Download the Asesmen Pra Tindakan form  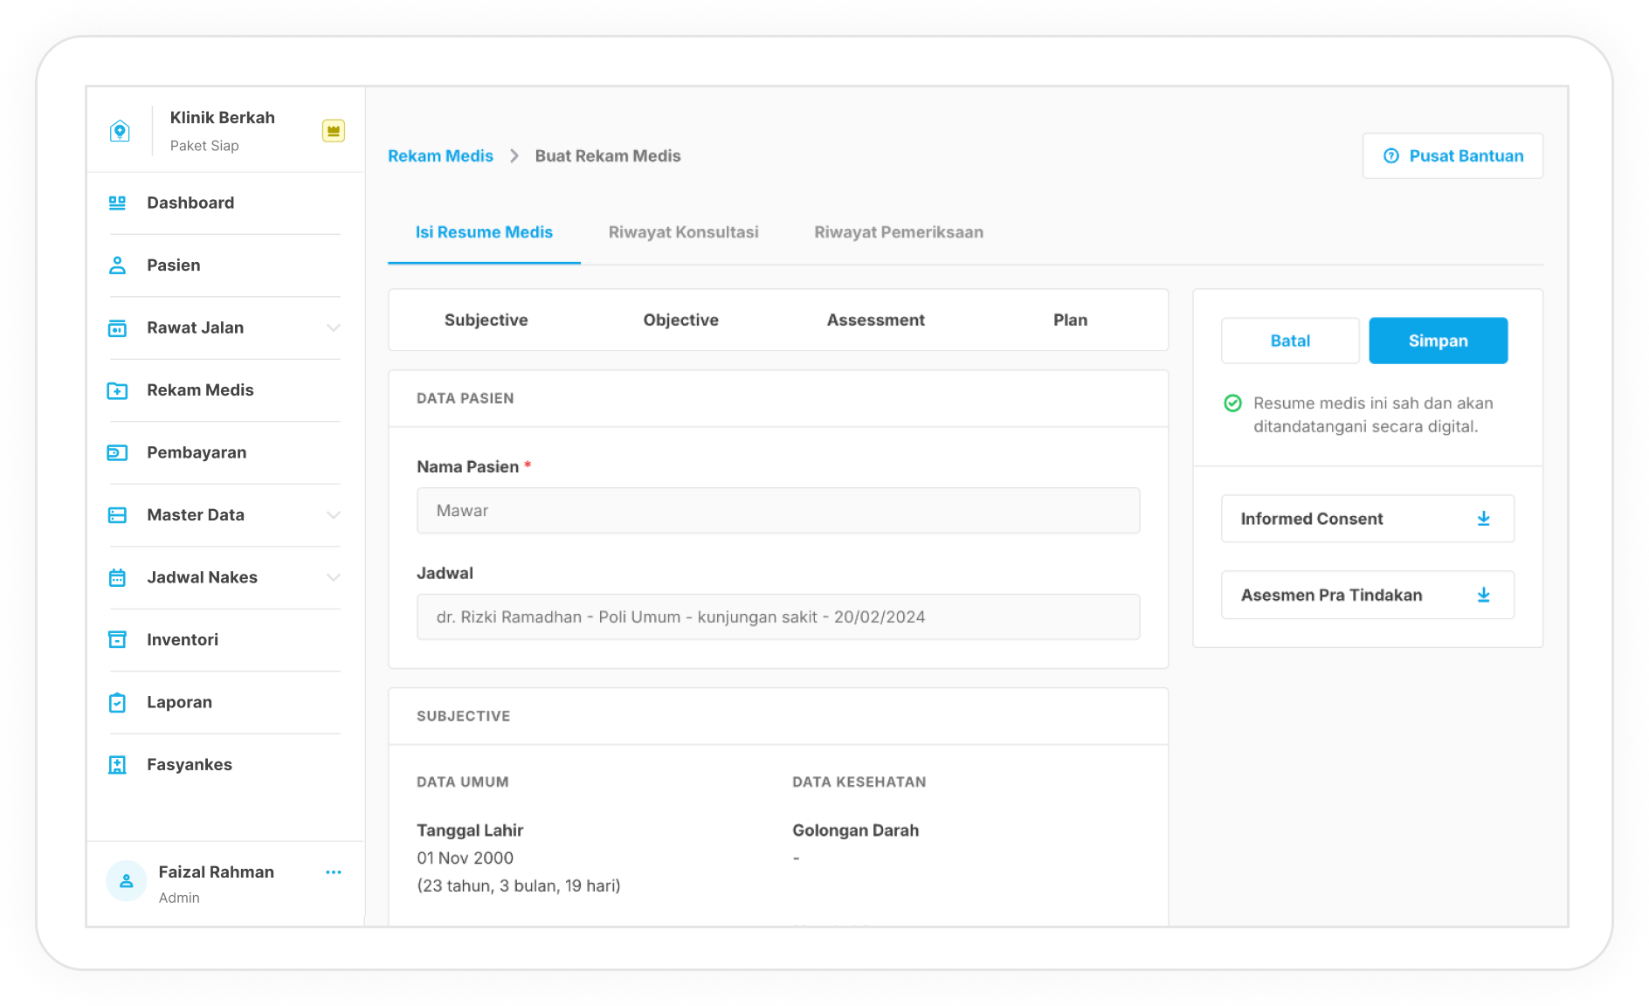(x=1483, y=596)
